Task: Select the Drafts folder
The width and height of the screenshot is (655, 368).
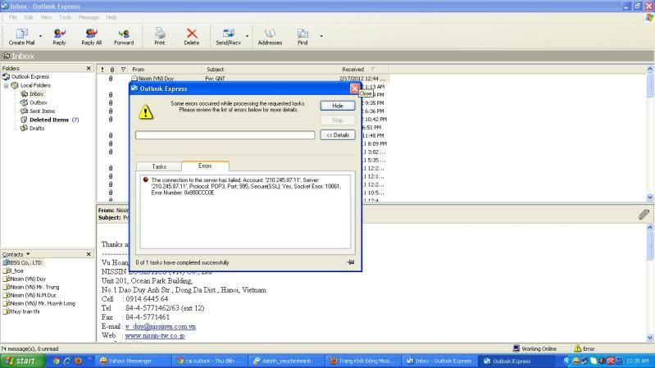Action: click(x=37, y=128)
